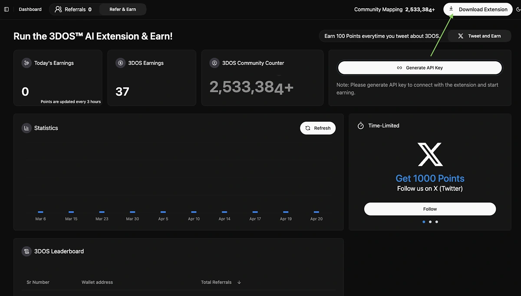Image resolution: width=521 pixels, height=296 pixels.
Task: Click the 3DOS Leaderboard card icon
Action: click(26, 251)
